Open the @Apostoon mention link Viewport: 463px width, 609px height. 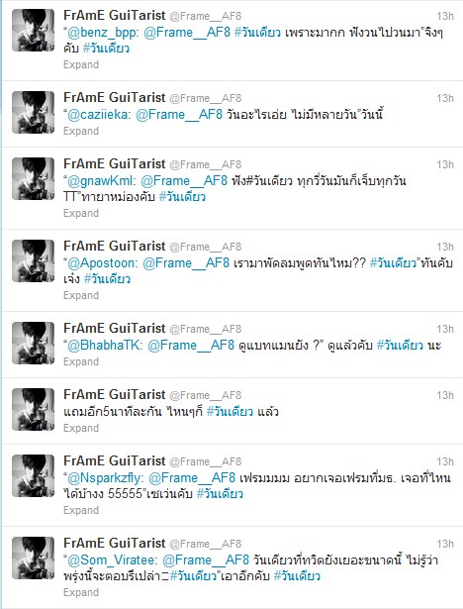pos(101,263)
